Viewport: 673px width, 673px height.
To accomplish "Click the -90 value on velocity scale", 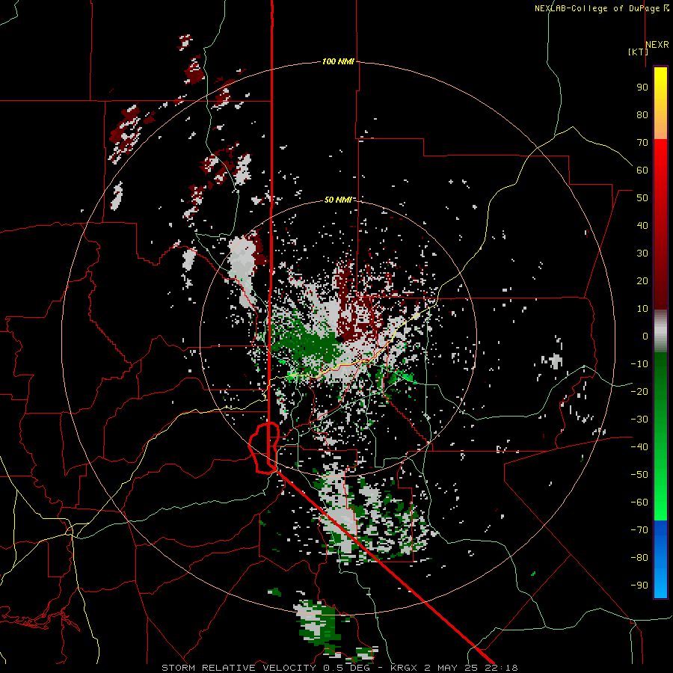I will point(639,586).
